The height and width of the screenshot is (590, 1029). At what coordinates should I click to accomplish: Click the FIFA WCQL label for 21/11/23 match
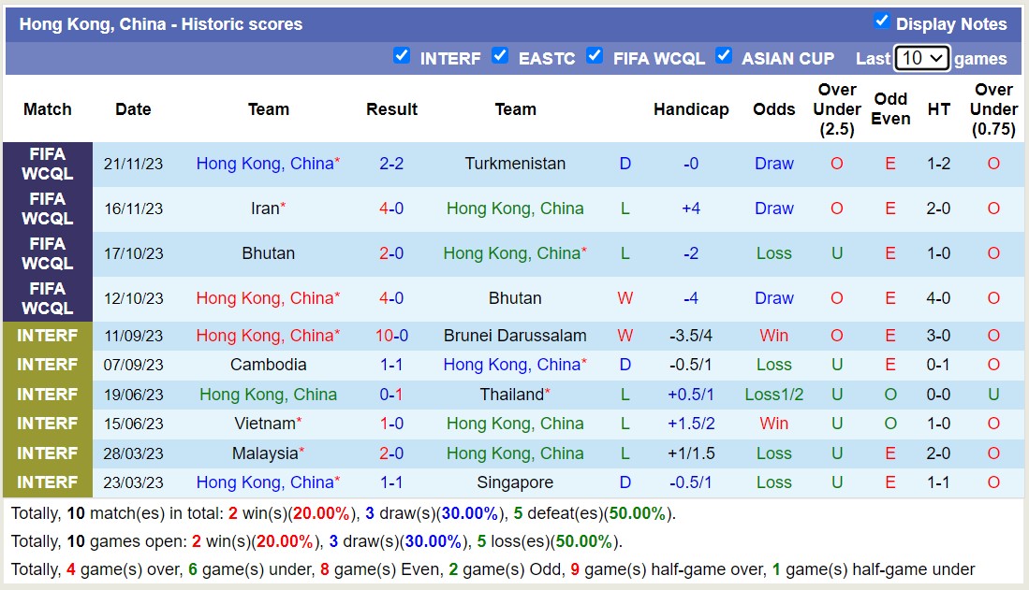48,164
